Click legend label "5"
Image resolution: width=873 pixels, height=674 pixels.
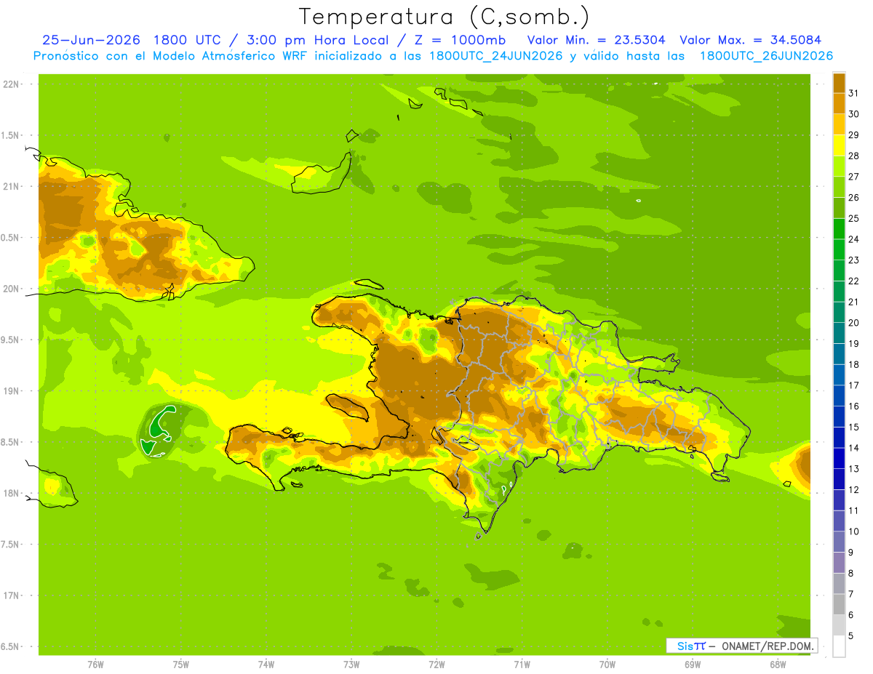click(851, 636)
